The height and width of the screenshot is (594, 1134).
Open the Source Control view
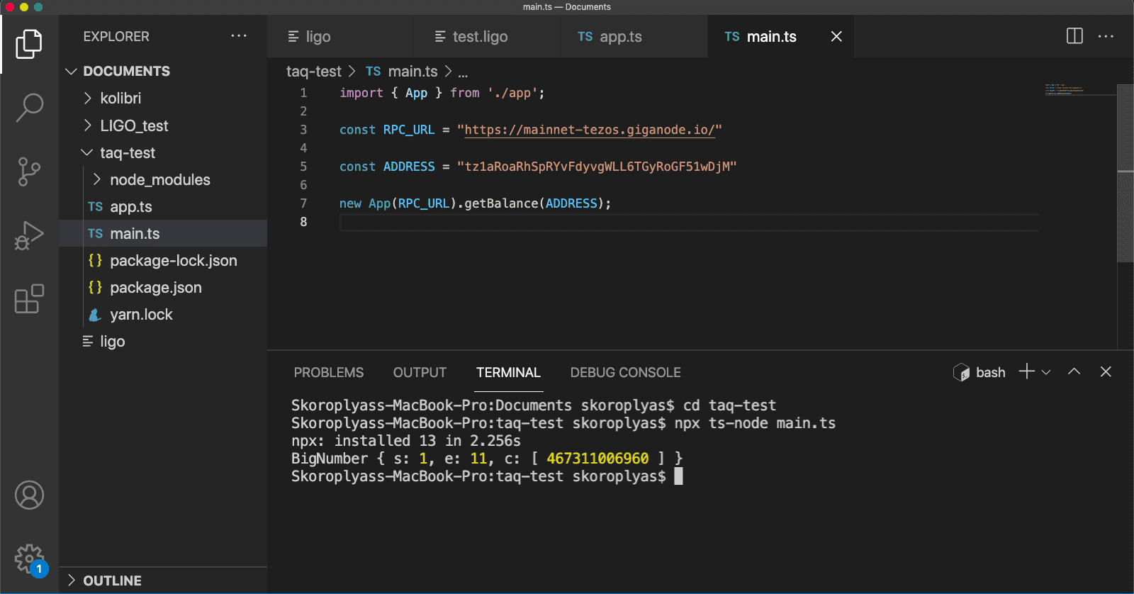29,172
